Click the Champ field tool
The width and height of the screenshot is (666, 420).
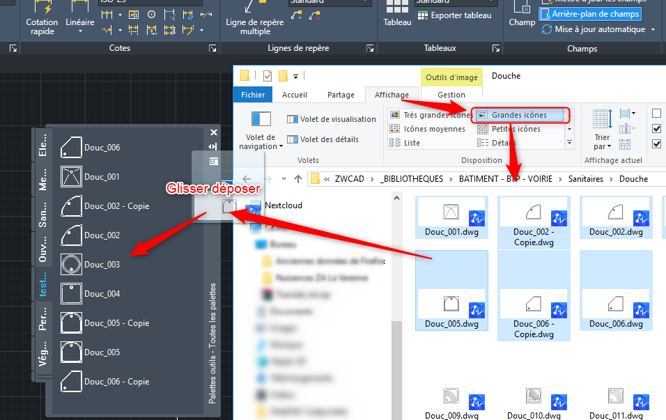(522, 14)
